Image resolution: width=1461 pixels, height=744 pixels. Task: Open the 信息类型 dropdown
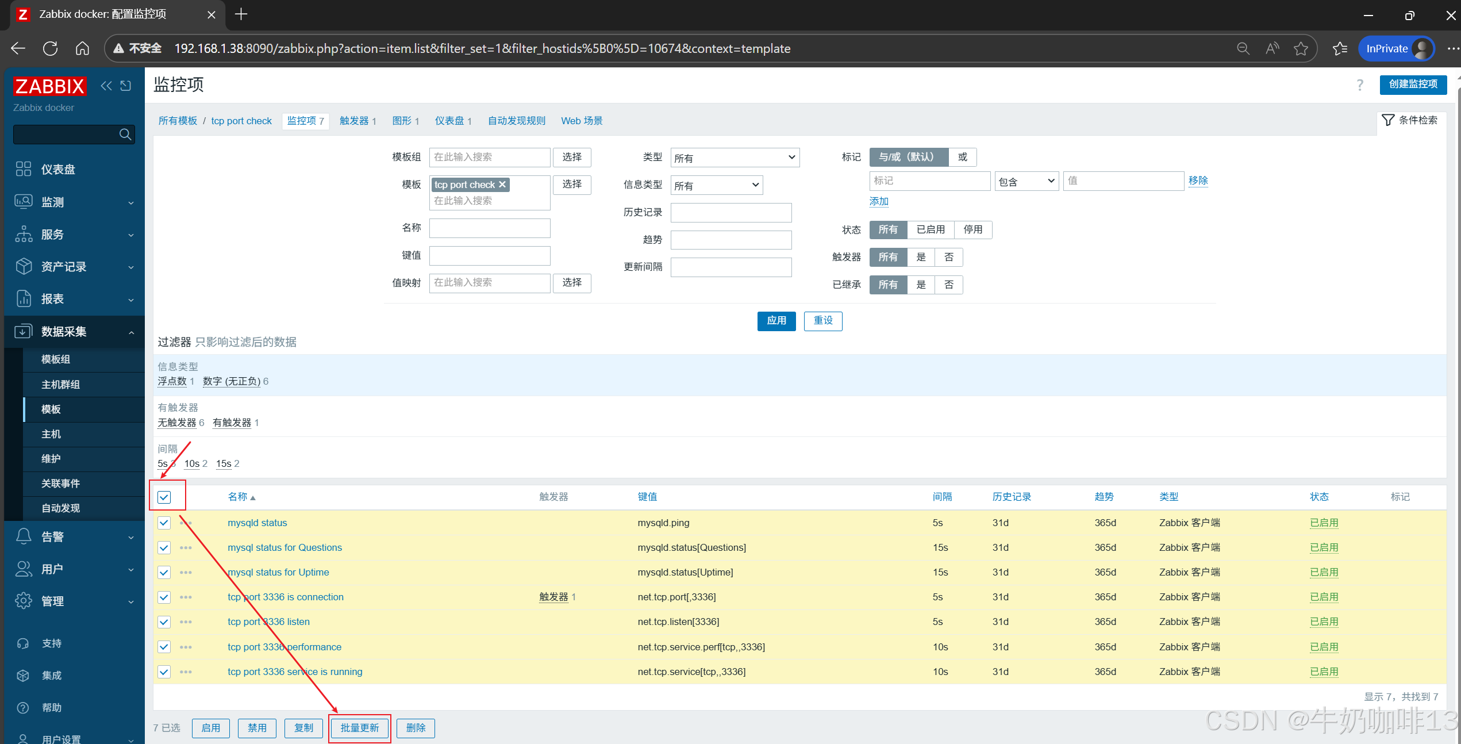pyautogui.click(x=716, y=185)
